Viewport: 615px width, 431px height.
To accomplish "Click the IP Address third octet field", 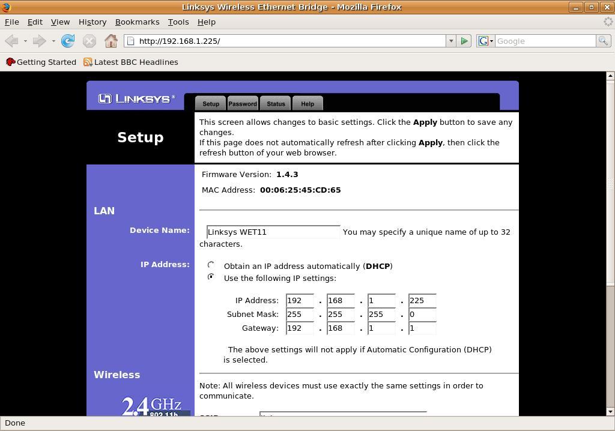I will [381, 300].
